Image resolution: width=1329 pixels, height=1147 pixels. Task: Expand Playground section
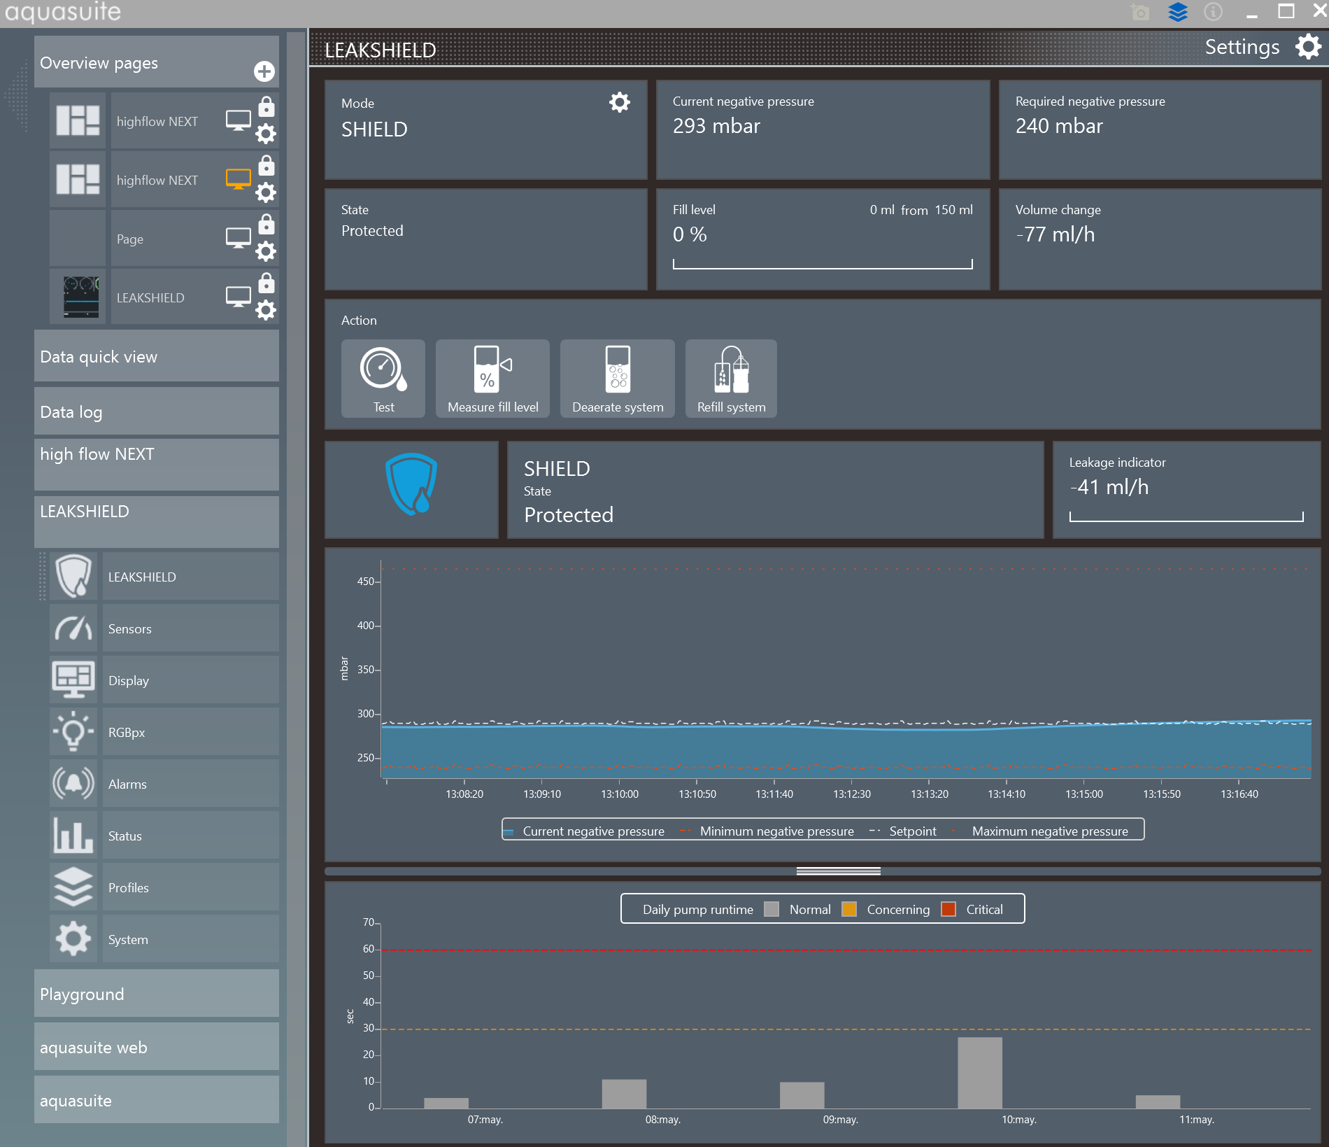(x=157, y=994)
